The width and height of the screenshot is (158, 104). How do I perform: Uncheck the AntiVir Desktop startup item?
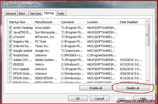[10, 28]
